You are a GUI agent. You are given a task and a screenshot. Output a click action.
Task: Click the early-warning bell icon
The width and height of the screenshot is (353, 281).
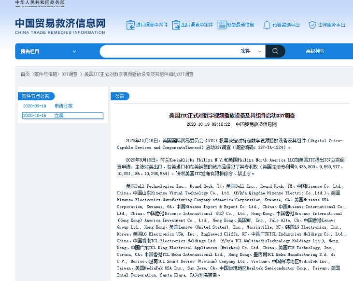[x=267, y=25]
